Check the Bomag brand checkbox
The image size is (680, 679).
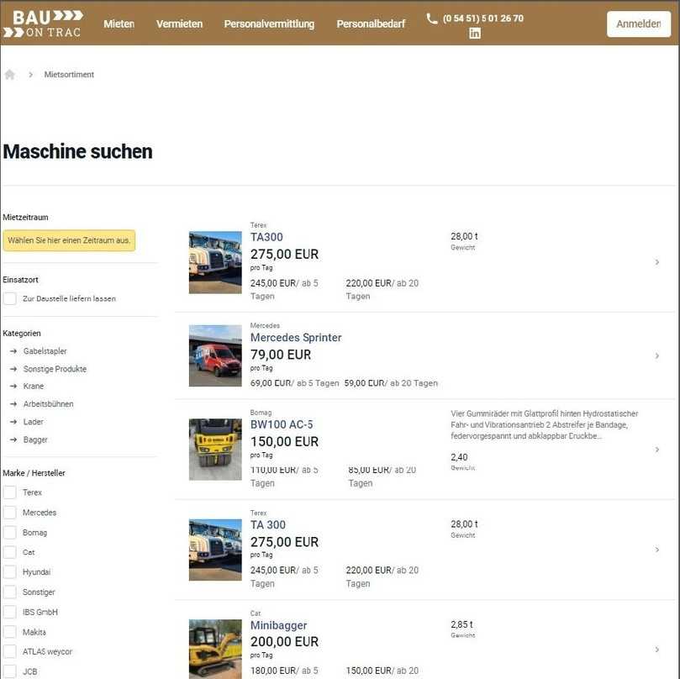tap(8, 532)
